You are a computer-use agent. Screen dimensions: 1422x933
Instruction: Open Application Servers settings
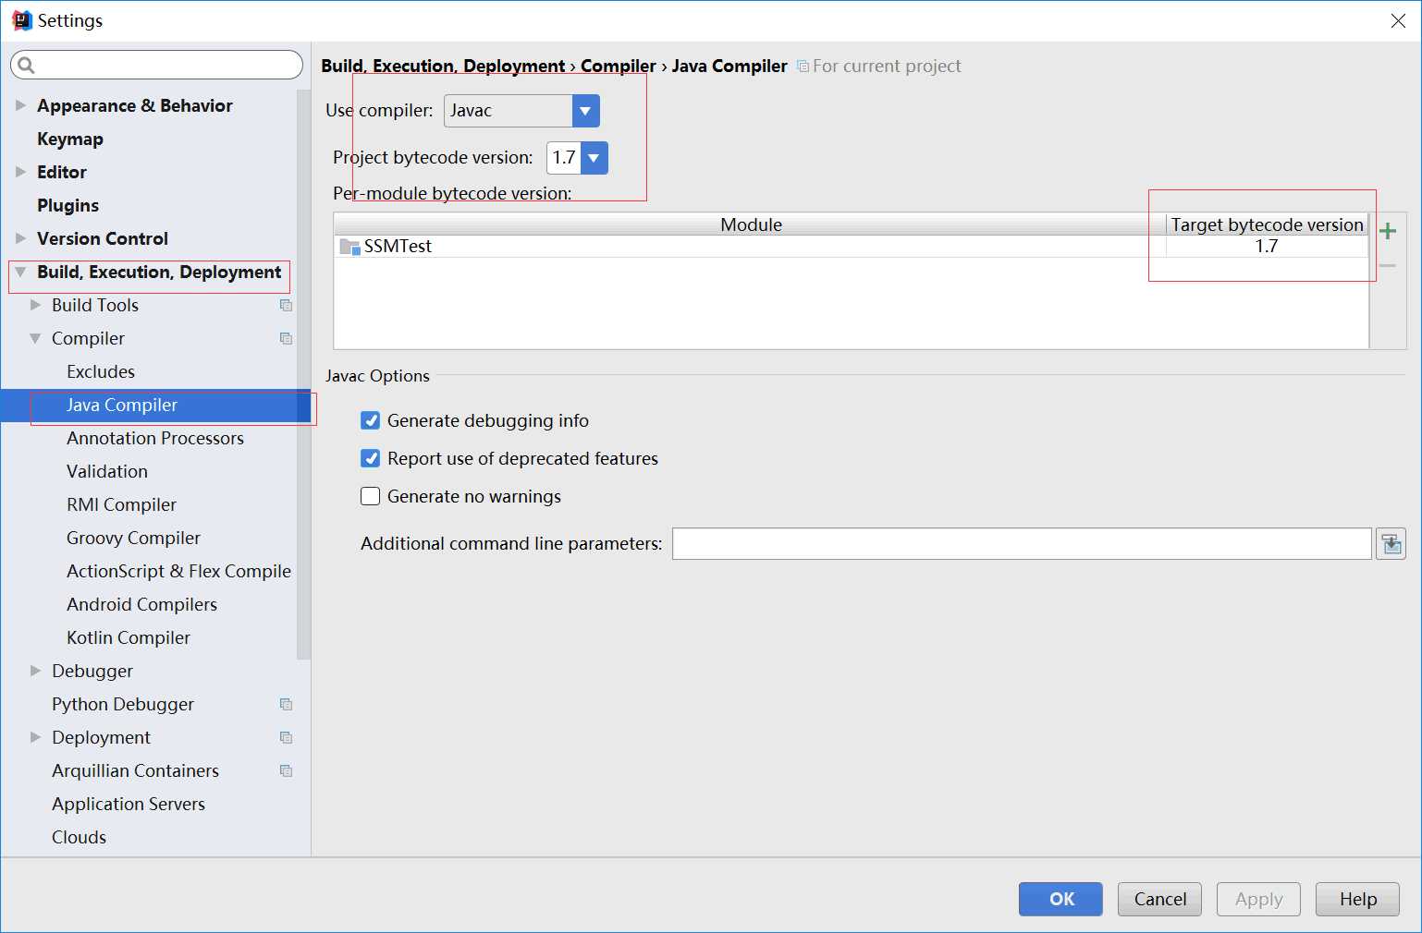[x=129, y=805]
